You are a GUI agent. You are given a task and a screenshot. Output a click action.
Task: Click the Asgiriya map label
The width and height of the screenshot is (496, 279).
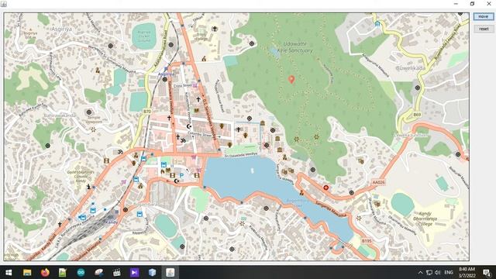point(61,29)
